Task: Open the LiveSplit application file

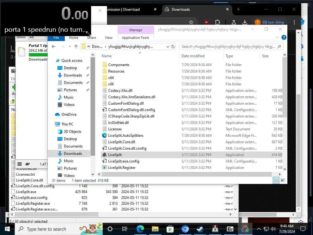Action: point(115,155)
